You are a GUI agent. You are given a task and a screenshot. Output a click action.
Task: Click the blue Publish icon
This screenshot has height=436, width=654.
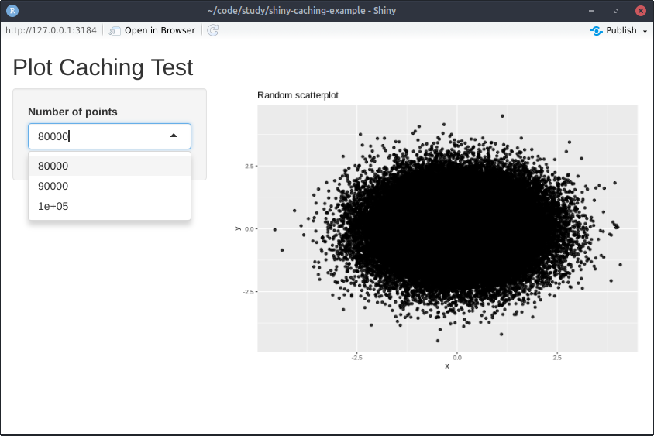click(x=597, y=30)
